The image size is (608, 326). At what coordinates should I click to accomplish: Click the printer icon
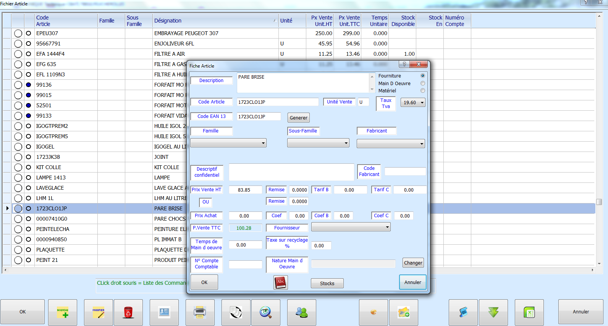pyautogui.click(x=200, y=312)
